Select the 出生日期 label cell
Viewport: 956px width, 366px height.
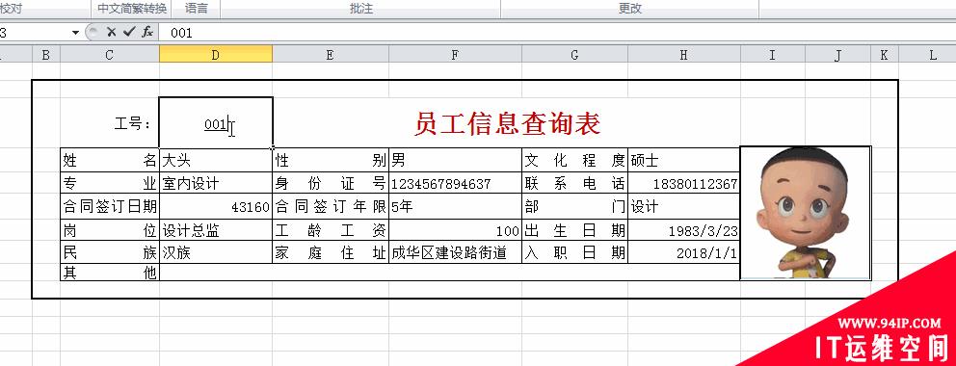click(x=575, y=230)
